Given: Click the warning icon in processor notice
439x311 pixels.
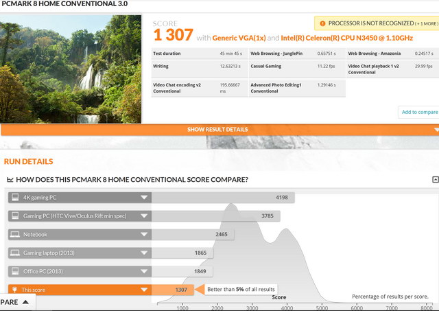Looking at the screenshot, I should pos(322,23).
